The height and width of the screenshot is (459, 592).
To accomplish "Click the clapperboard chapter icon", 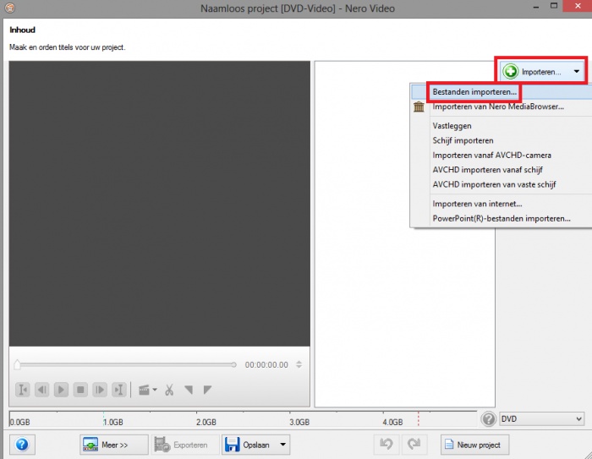I will pyautogui.click(x=144, y=390).
